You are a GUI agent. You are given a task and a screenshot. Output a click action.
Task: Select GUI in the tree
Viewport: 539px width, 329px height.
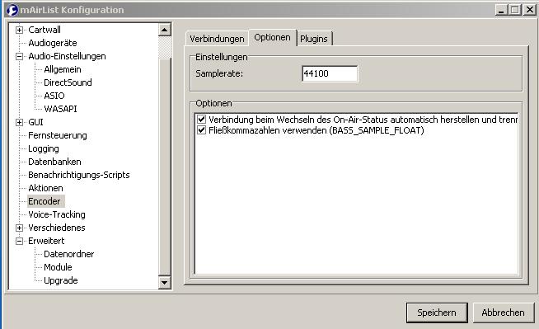coord(35,122)
